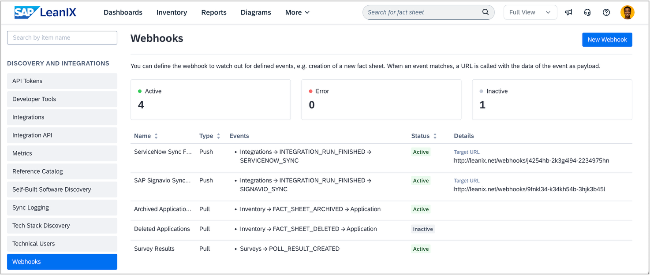Click the POLL_RESULT_CREATED event text
The image size is (650, 275).
pos(304,249)
